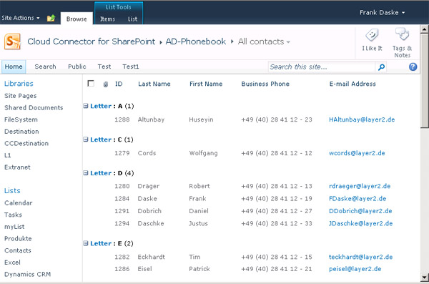Image resolution: width=429 pixels, height=284 pixels.
Task: Sort by Business Phone column header
Action: (x=265, y=84)
